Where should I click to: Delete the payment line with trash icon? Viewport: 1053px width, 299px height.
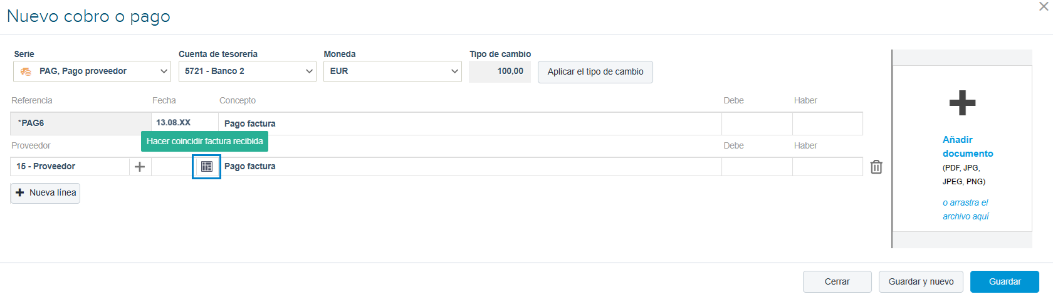[876, 167]
